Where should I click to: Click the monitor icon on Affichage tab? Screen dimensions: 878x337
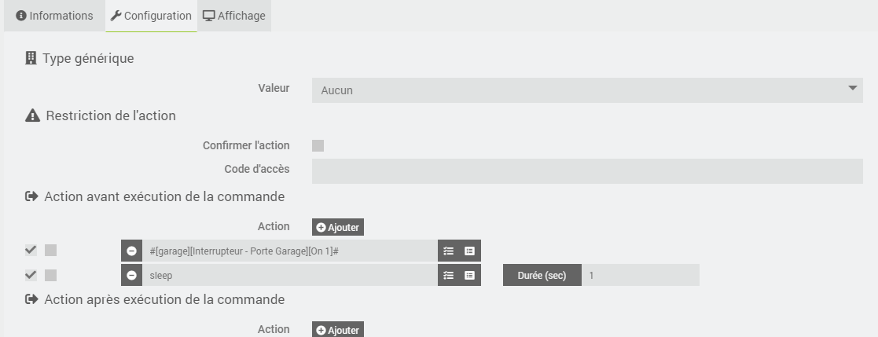click(x=209, y=16)
